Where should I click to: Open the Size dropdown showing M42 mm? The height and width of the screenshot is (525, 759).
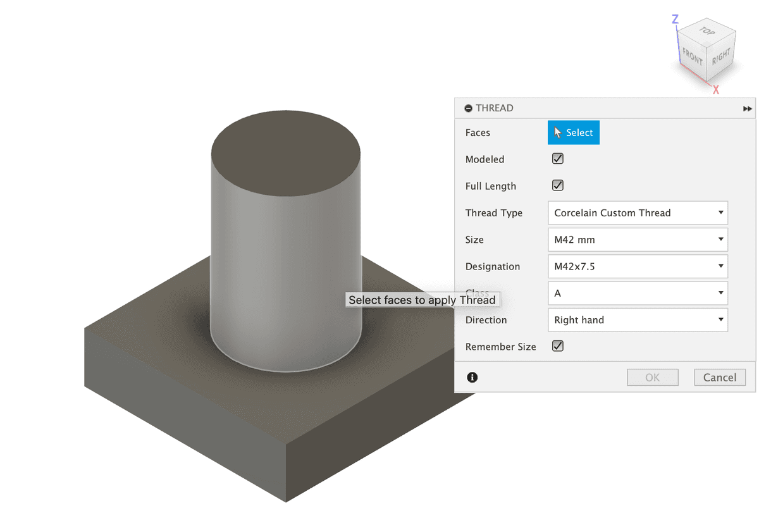(x=637, y=240)
